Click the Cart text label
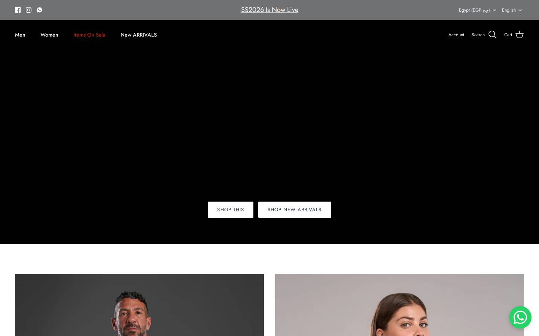This screenshot has height=336, width=539. click(x=508, y=35)
